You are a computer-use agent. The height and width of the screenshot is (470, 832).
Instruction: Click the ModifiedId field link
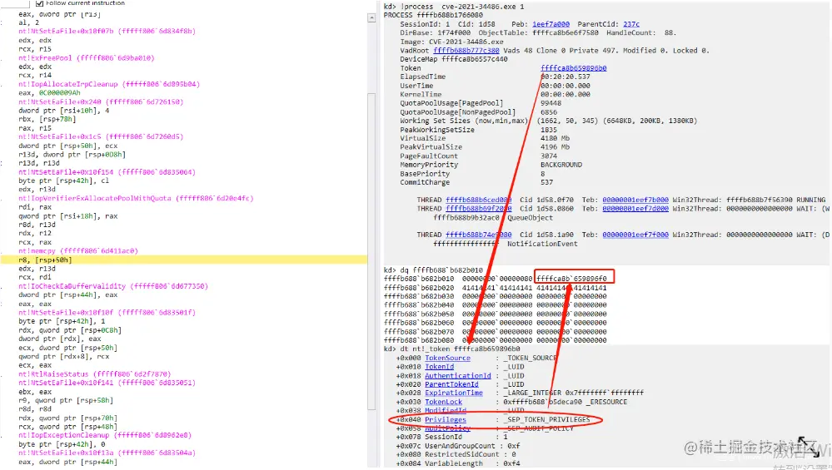(446, 410)
